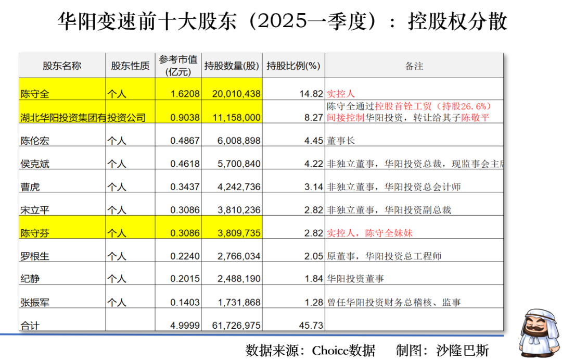Click the share count 5,700,840

[x=239, y=164]
